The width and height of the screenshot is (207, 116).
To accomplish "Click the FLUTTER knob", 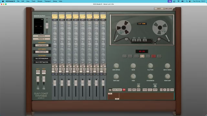I will tap(150, 66).
